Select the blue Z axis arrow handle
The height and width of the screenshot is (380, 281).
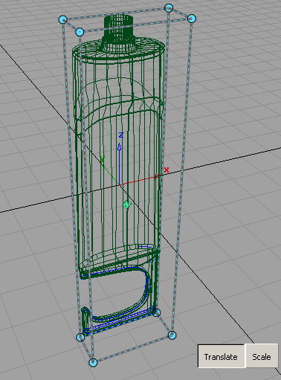click(x=120, y=146)
